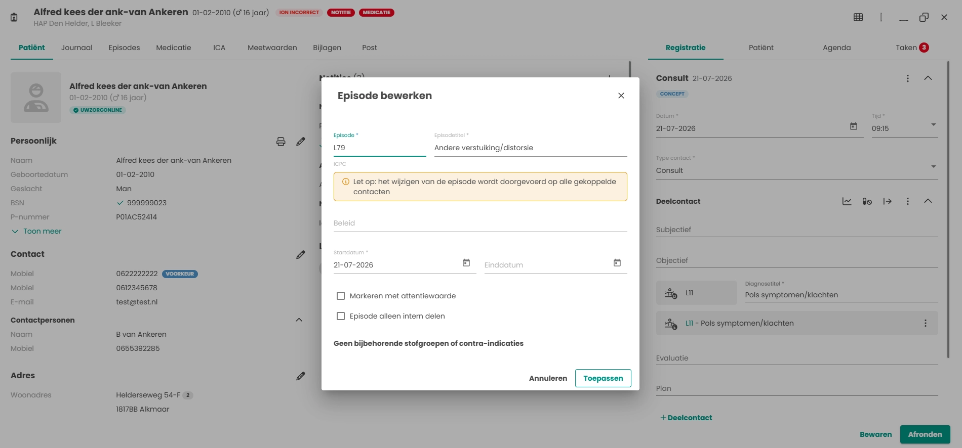Print the Persoonlijk details
Screen dimensions: 962x448
tap(281, 142)
